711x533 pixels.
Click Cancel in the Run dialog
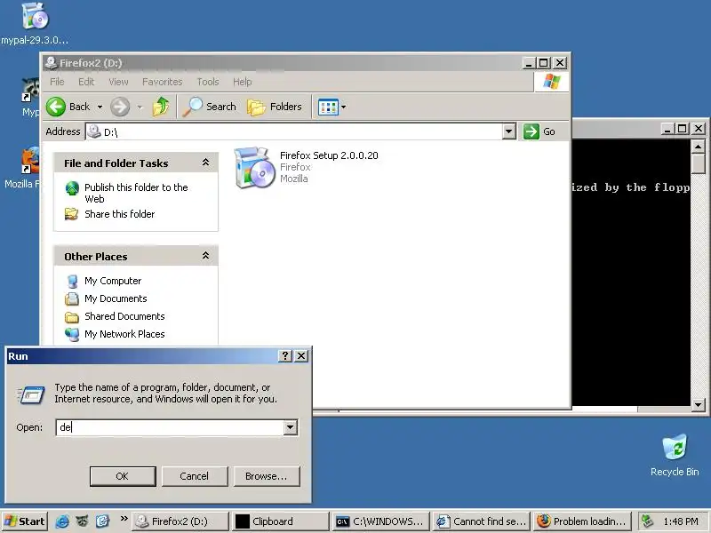pos(194,476)
